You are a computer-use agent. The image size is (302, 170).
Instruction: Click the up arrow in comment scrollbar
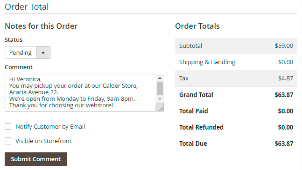coord(160,78)
